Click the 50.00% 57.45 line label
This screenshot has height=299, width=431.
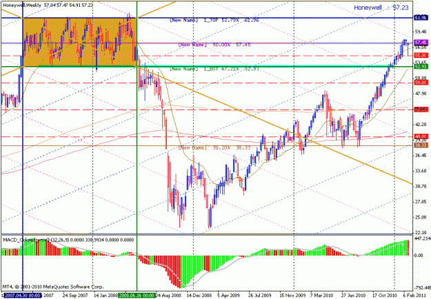point(214,45)
